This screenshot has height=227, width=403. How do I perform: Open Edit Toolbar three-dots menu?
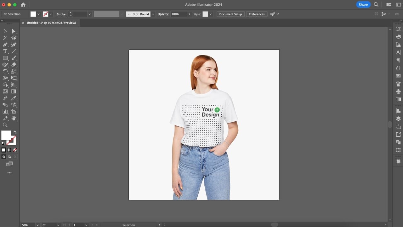(9, 173)
